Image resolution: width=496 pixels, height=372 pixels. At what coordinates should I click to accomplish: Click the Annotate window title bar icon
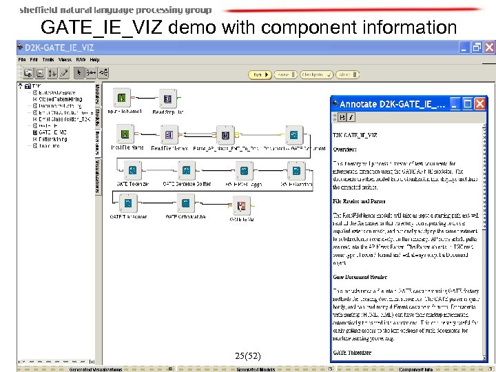pos(335,103)
